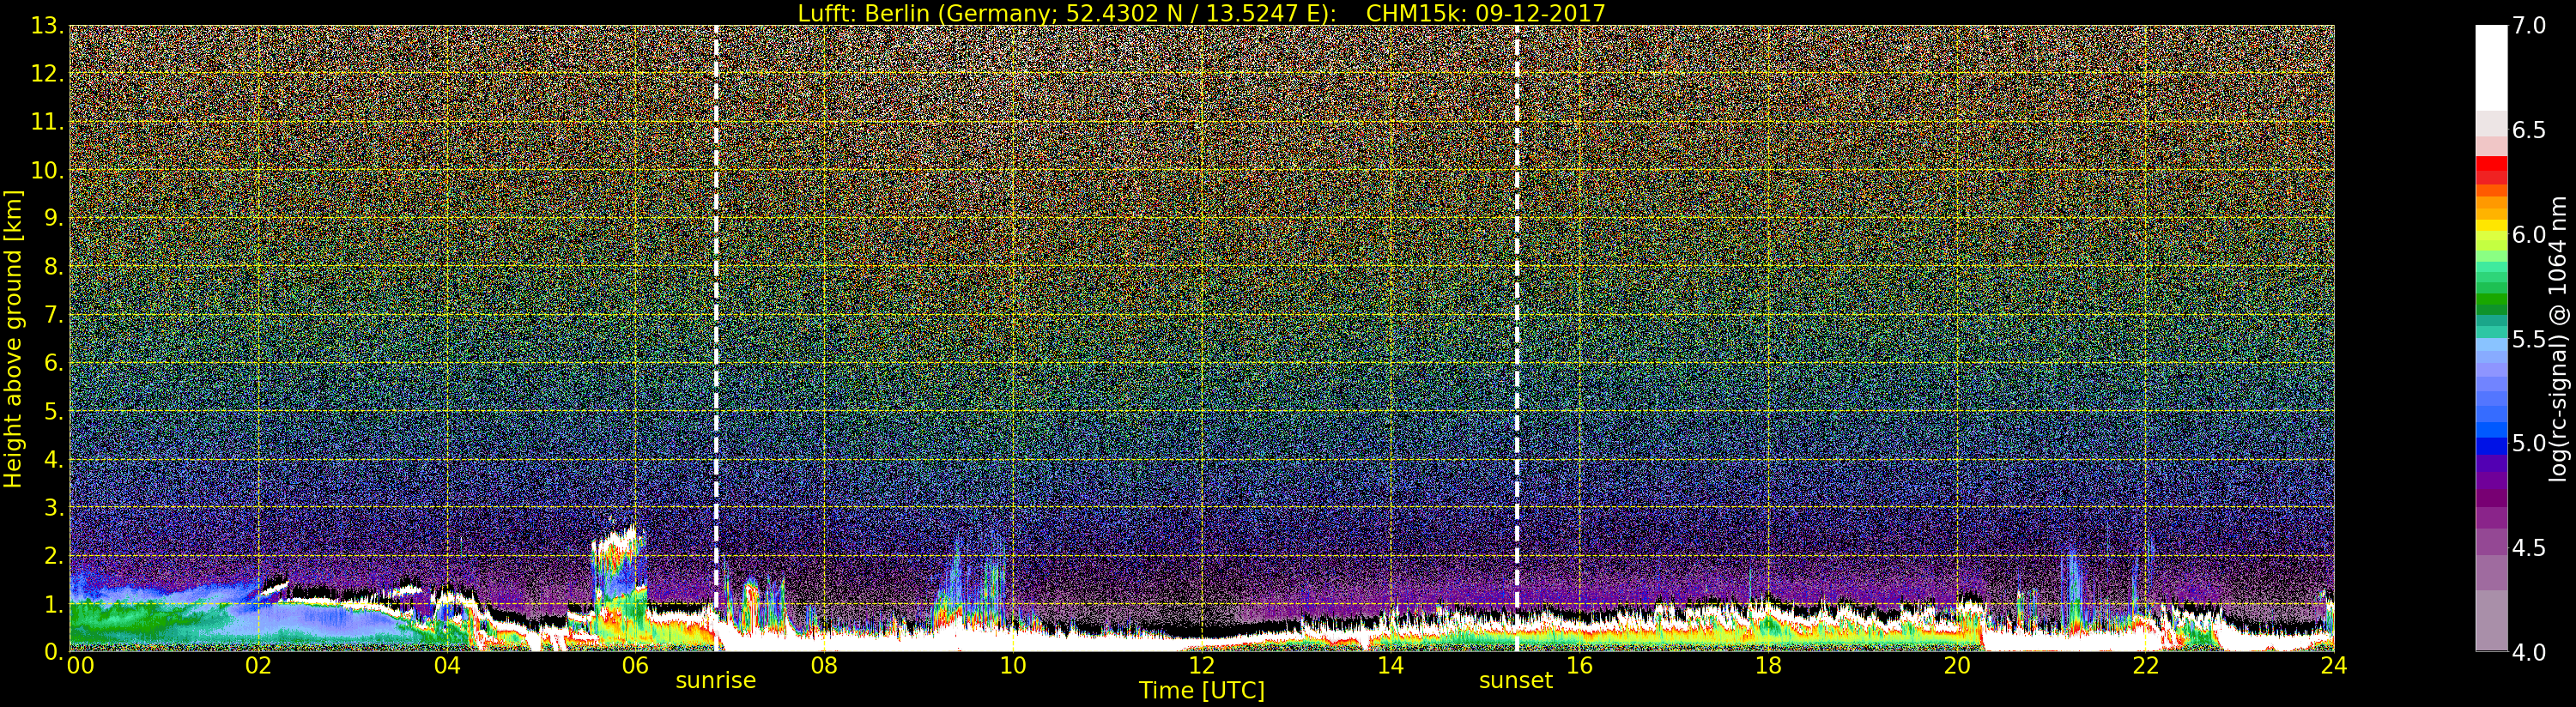Click the "log(rc-signal) @ 1064 nm" colorbar label
2576x707 pixels.
[x=2557, y=339]
